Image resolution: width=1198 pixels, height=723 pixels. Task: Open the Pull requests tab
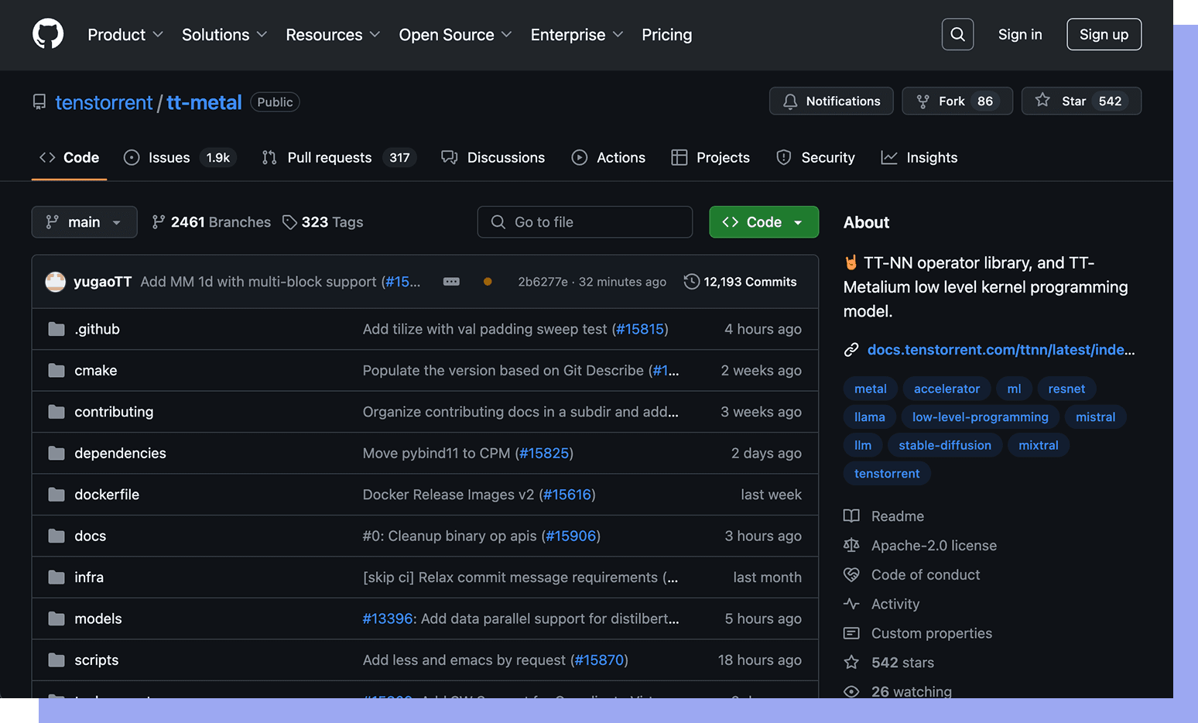[x=329, y=158]
